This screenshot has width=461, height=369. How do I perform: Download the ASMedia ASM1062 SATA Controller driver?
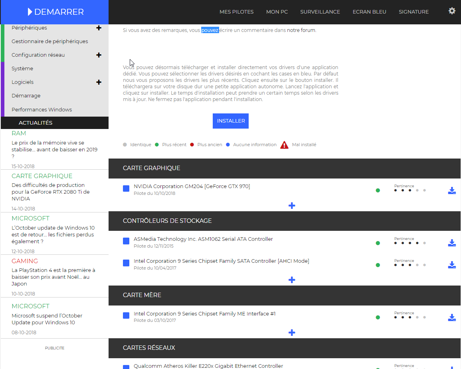tap(452, 243)
